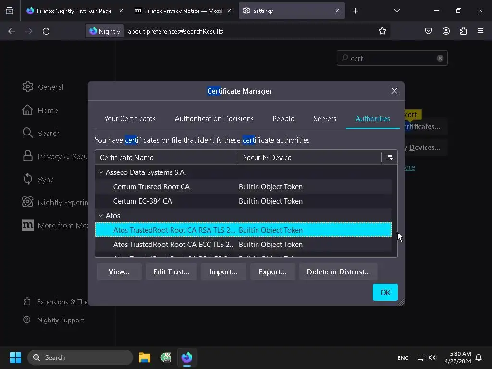The height and width of the screenshot is (369, 492).
Task: Sort by the Security Device column header
Action: tap(310, 158)
